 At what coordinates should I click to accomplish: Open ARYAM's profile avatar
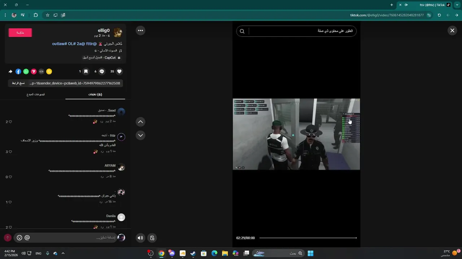click(x=121, y=167)
